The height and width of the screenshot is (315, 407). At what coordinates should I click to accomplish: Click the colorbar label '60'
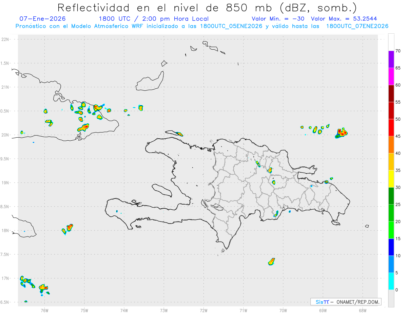click(398, 85)
